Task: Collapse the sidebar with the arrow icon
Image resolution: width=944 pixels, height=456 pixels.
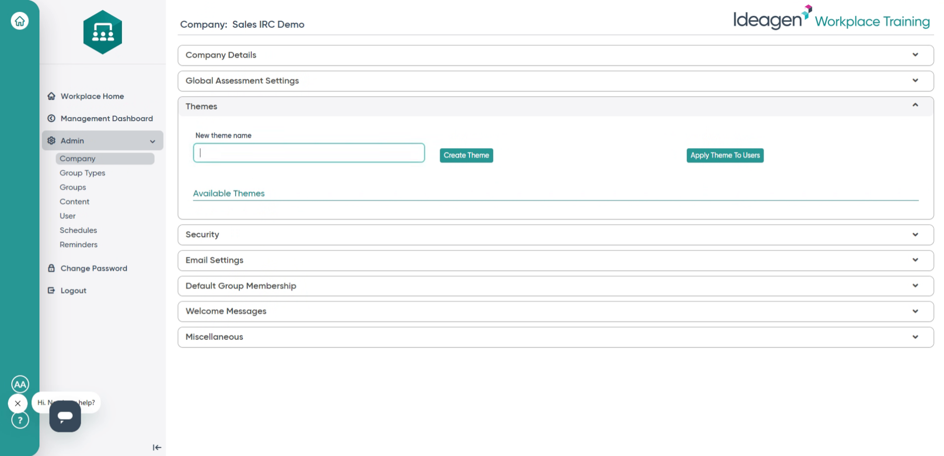Action: (157, 447)
